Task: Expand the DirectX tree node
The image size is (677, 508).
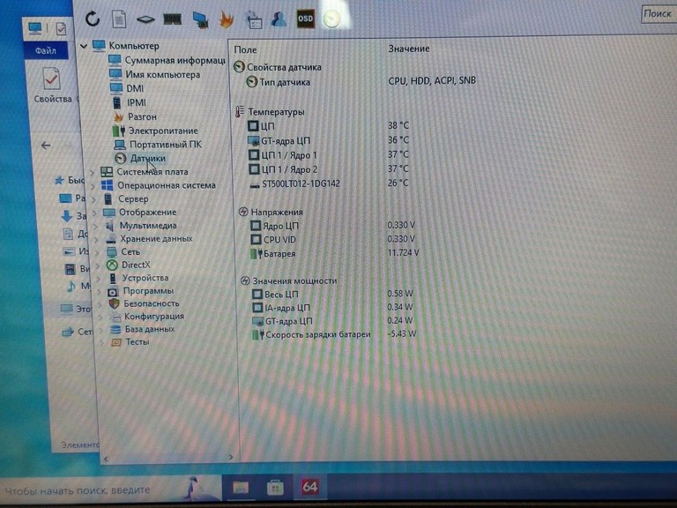Action: coord(99,265)
